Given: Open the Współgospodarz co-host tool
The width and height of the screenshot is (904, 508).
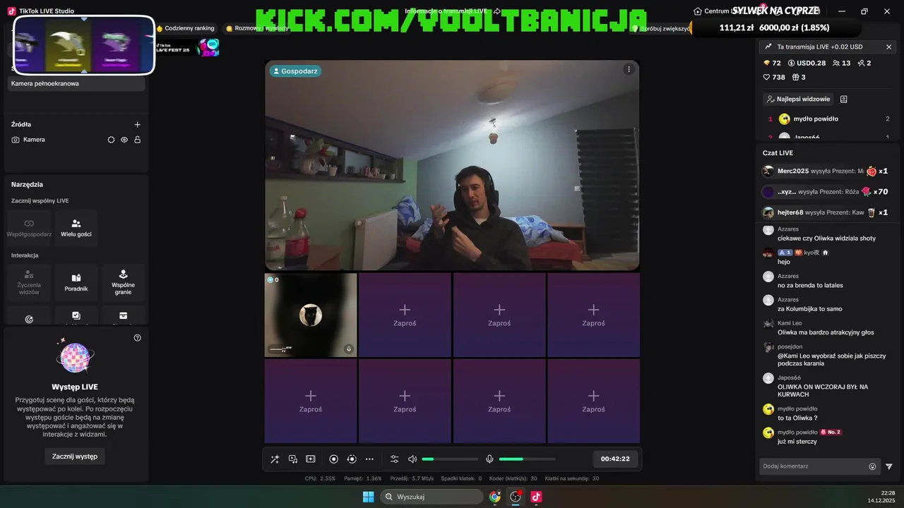Looking at the screenshot, I should click(29, 228).
